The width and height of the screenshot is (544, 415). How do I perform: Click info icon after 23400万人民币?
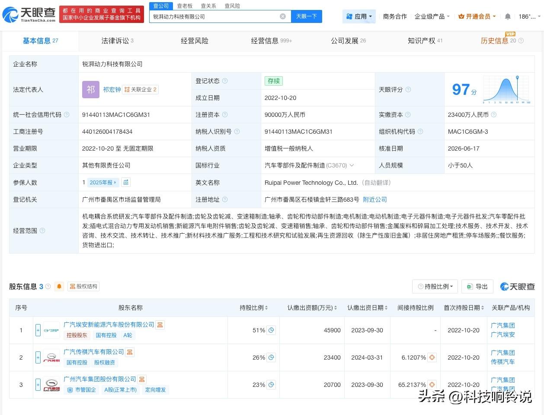(x=494, y=115)
